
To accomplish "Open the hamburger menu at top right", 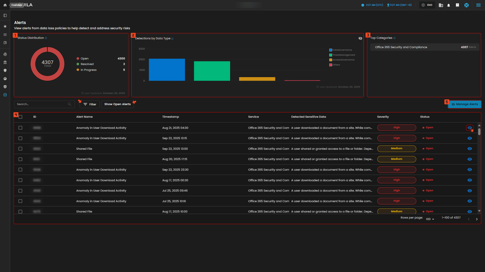I will [478, 5].
